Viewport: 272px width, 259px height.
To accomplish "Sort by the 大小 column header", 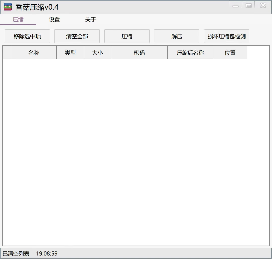I will (97, 52).
